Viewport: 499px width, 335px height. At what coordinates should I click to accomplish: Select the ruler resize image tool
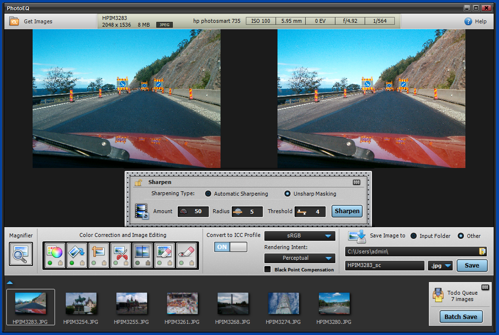pos(98,252)
